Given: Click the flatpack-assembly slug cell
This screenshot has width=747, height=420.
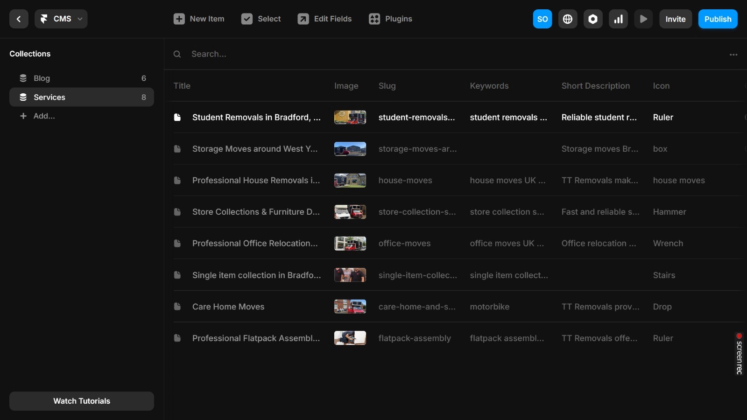Looking at the screenshot, I should 415,338.
